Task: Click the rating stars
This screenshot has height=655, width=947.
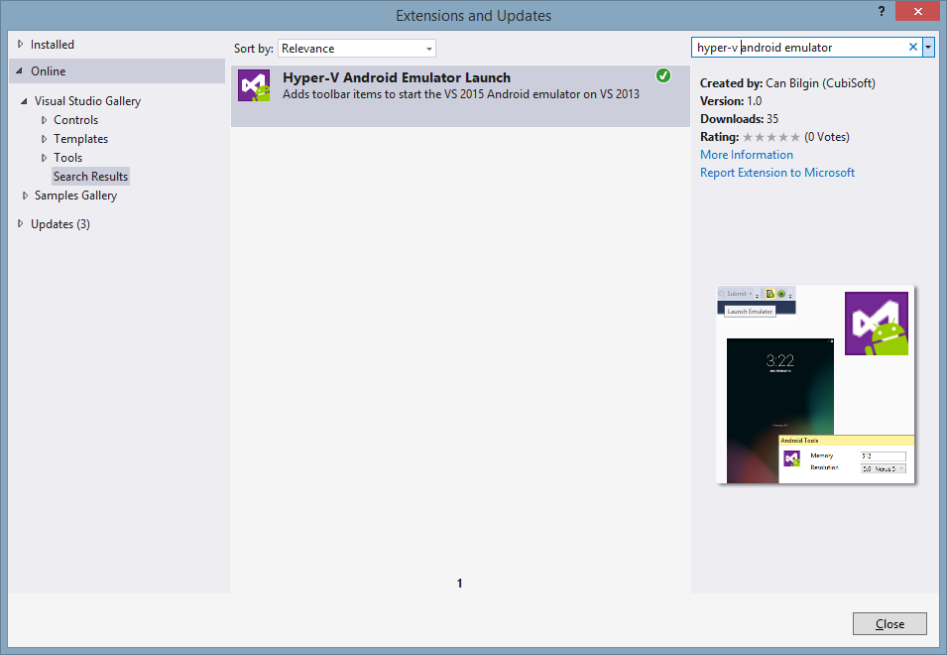Action: coord(770,137)
